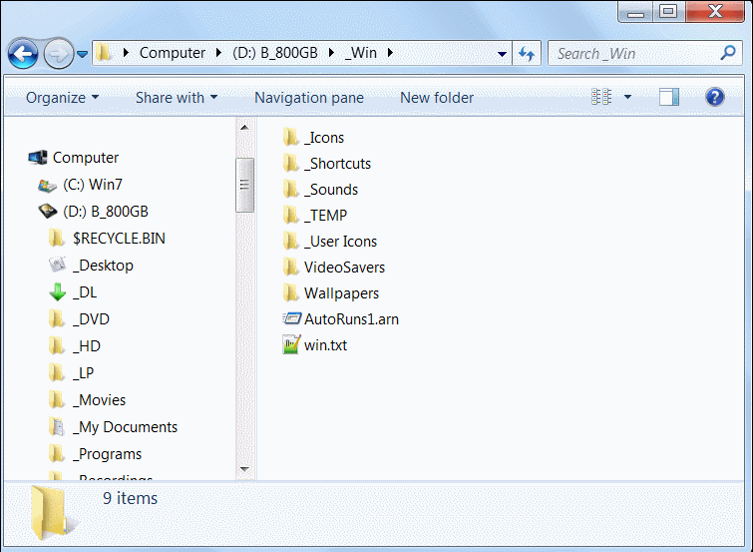Click the Change your view icon

tap(601, 97)
